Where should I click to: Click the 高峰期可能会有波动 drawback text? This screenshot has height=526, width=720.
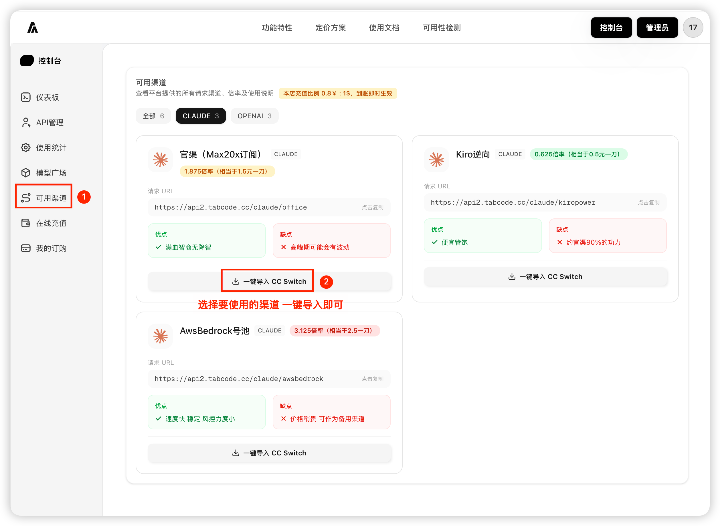coord(320,247)
